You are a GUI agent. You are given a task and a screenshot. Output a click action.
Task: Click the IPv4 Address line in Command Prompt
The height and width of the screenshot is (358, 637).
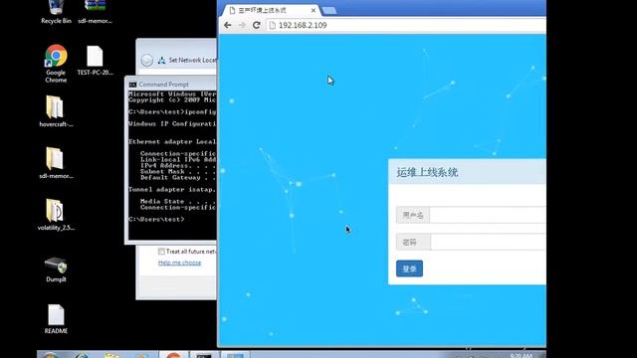point(178,166)
